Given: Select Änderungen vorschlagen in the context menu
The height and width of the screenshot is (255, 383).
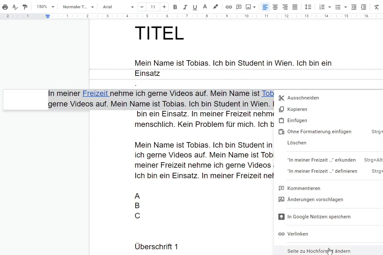Looking at the screenshot, I should click(x=315, y=199).
